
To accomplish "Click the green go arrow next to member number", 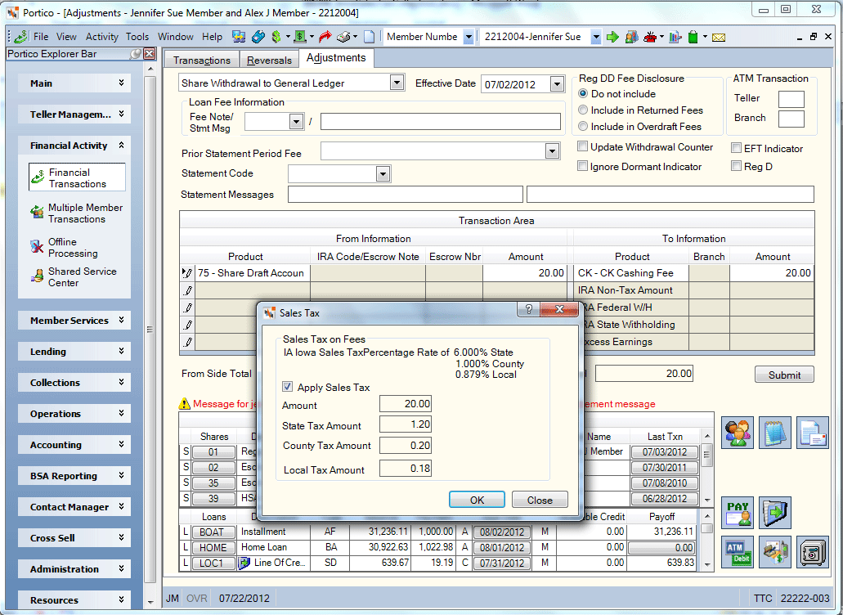I will pos(612,37).
